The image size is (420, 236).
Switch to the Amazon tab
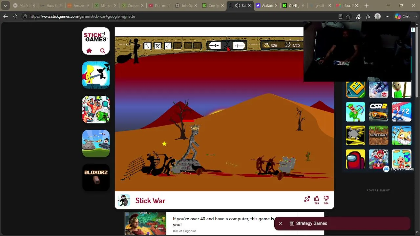point(78,6)
